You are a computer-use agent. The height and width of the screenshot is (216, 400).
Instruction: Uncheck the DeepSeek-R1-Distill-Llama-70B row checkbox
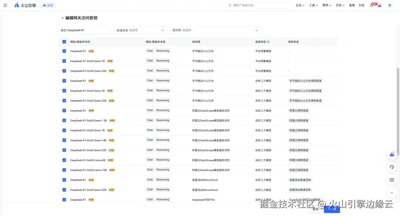64,170
